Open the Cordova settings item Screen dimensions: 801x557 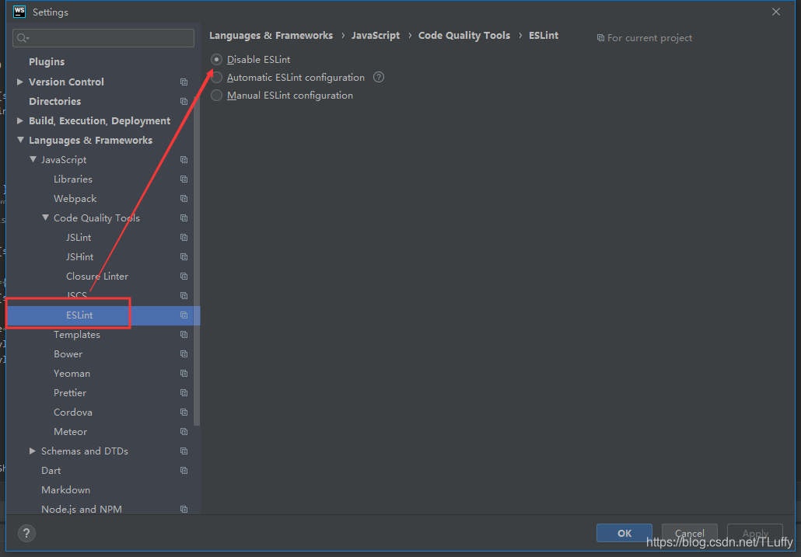tap(73, 413)
